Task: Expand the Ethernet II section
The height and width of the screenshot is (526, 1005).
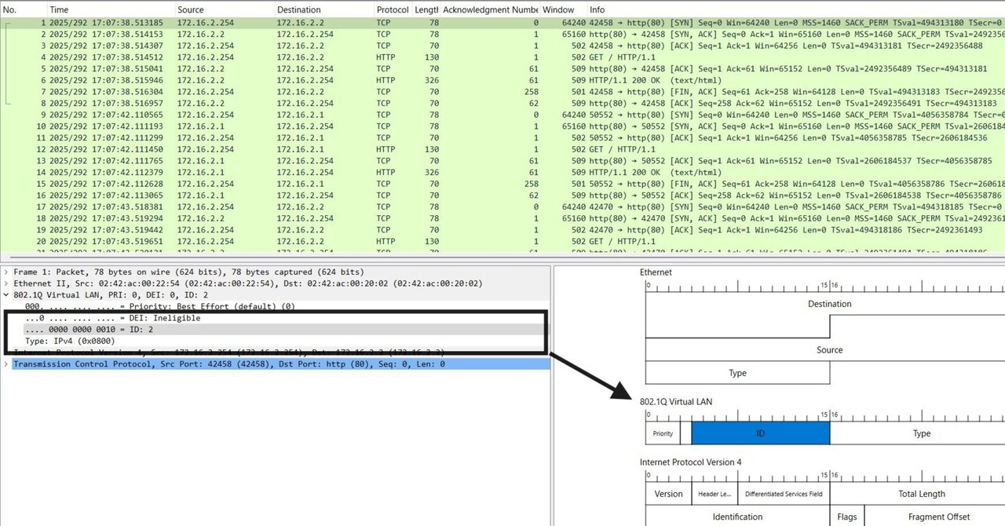Action: pos(6,283)
